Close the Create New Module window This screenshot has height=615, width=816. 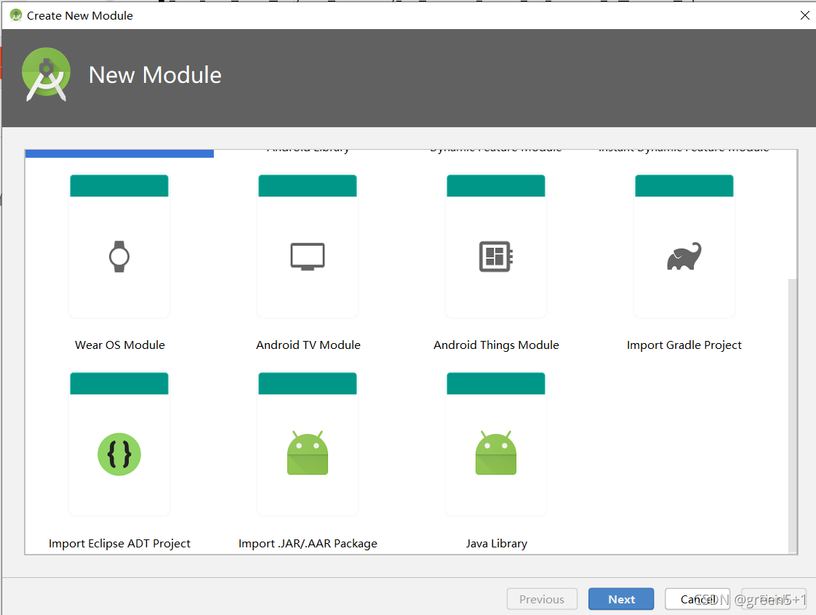pos(804,15)
